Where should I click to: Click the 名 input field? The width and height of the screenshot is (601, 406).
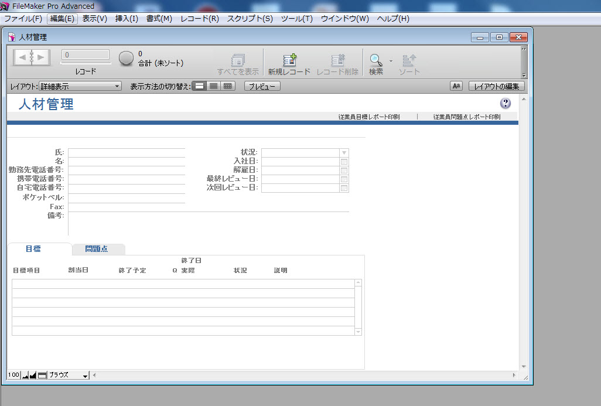point(127,161)
